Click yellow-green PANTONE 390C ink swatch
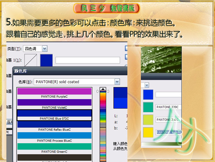Image resolution: width=215 pixels, height=162 pixels. coord(148,120)
